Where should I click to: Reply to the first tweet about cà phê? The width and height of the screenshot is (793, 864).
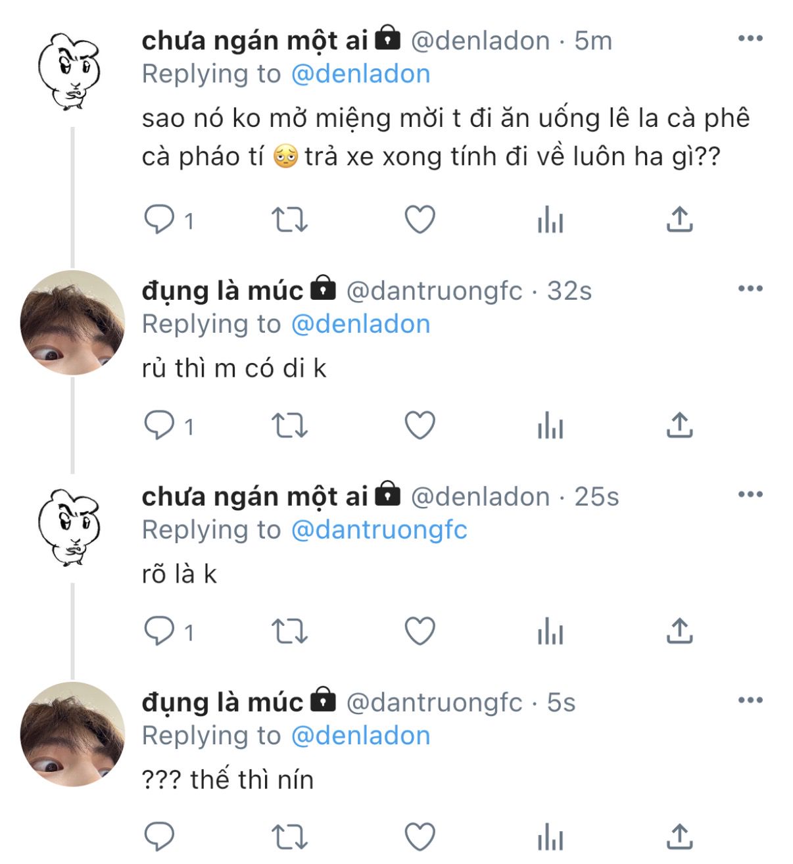coord(159,220)
